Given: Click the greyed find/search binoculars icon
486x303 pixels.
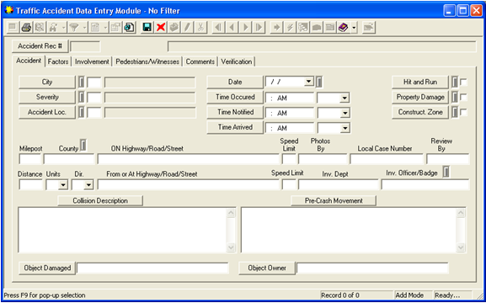Looking at the screenshot, I should click(52, 28).
